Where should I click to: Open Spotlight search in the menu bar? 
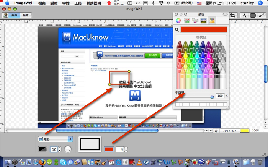coord(260,3)
